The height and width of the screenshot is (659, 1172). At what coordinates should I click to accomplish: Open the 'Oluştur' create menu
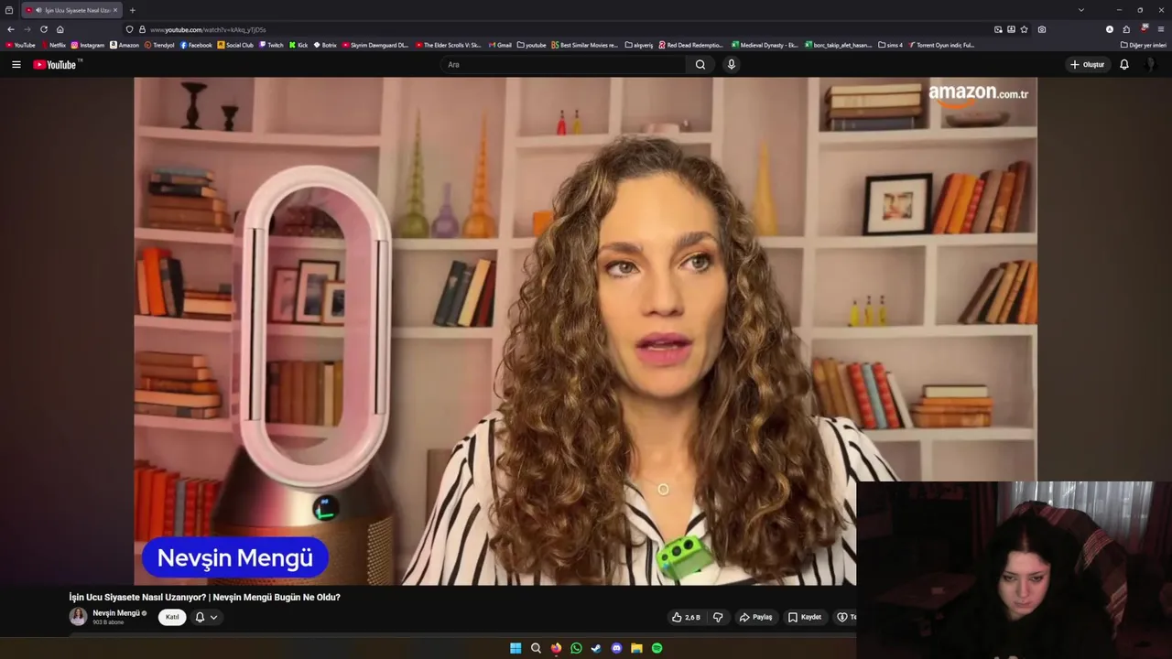pyautogui.click(x=1087, y=64)
